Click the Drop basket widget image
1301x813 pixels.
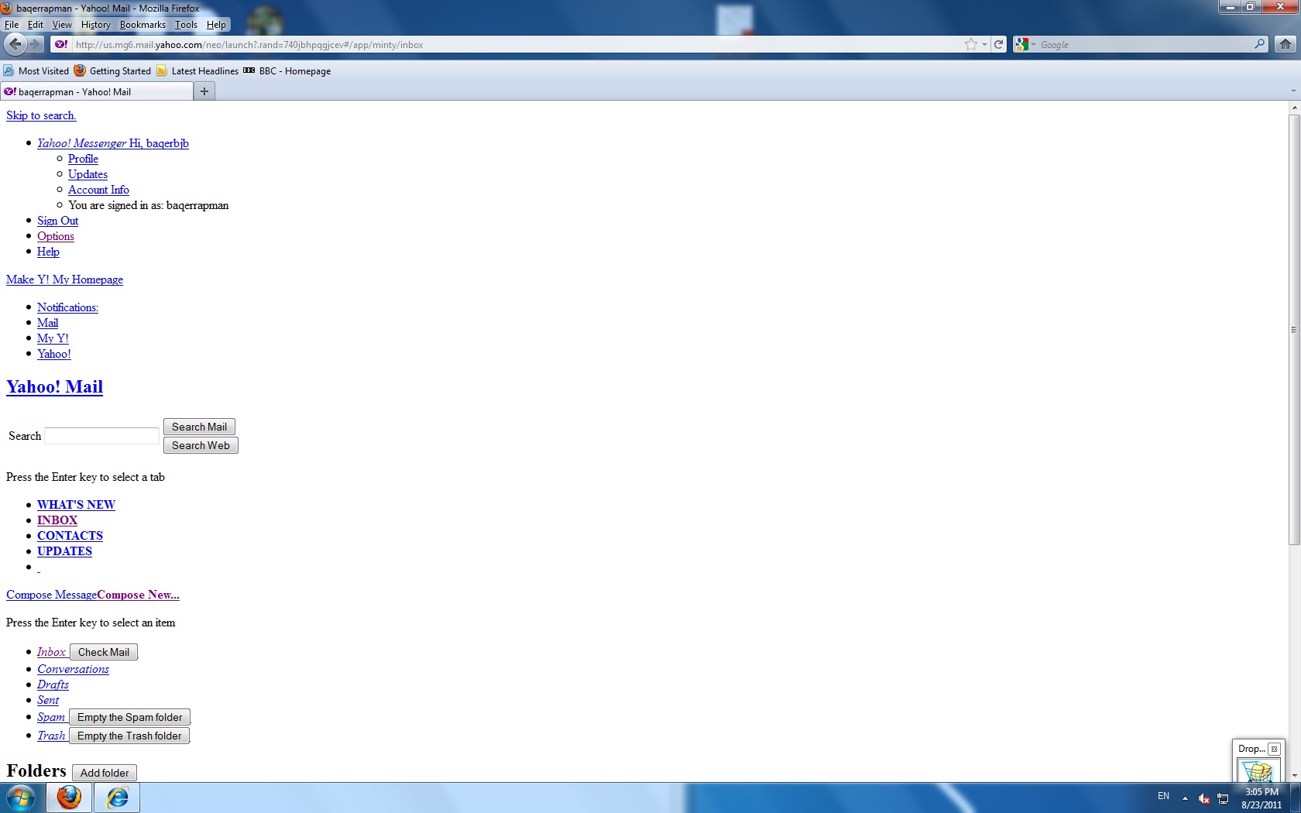click(1258, 771)
